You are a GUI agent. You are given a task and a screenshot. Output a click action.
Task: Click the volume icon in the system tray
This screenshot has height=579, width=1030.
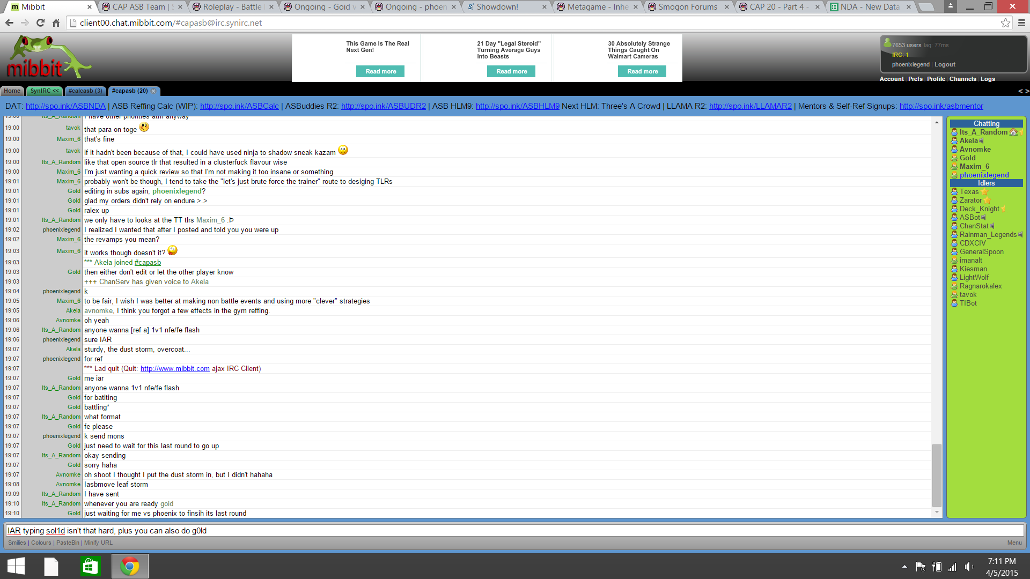point(969,567)
